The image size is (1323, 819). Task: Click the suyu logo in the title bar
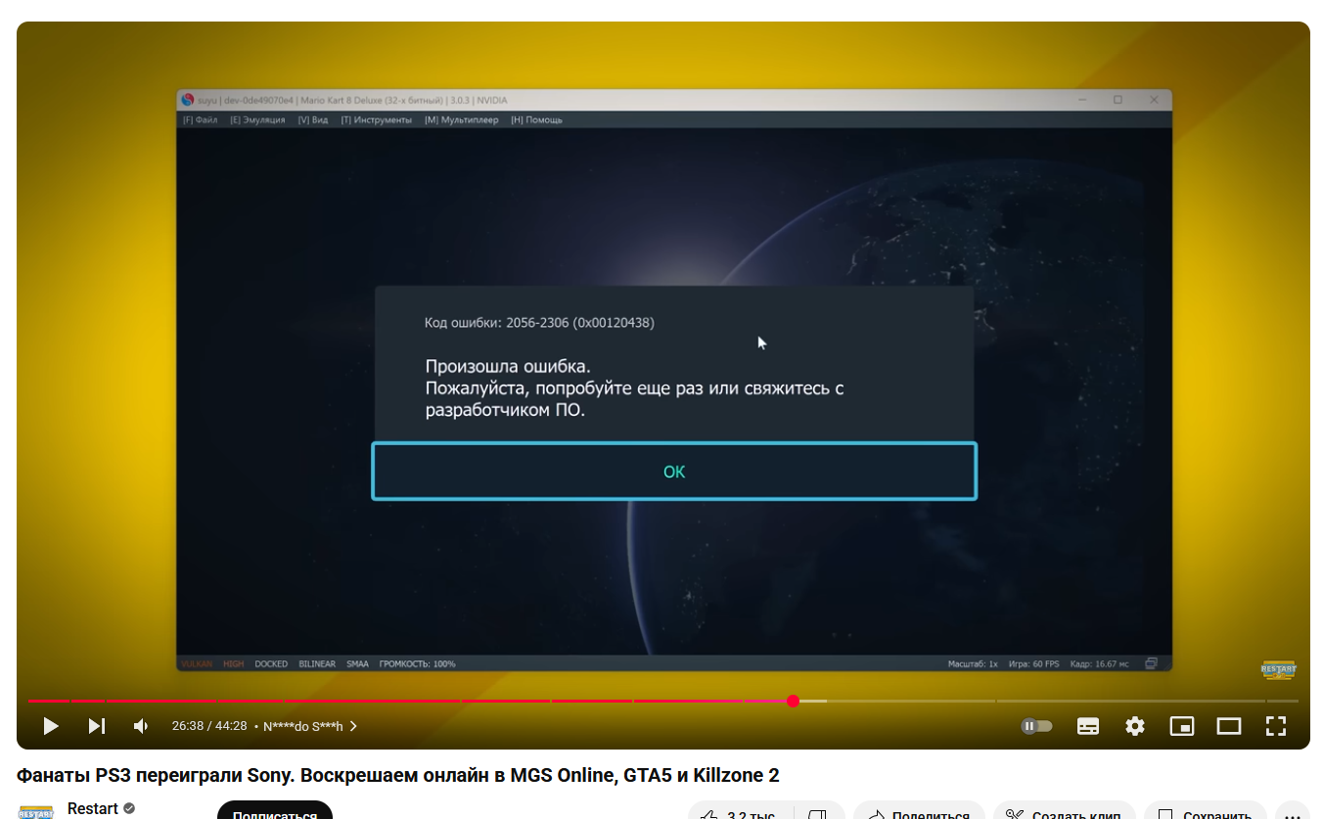click(x=188, y=100)
